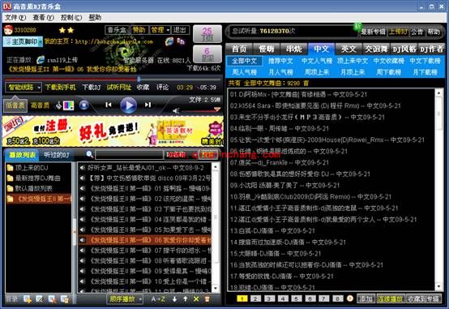
Task: Click the cartoon avatar beside 3310288
Action: (8, 30)
